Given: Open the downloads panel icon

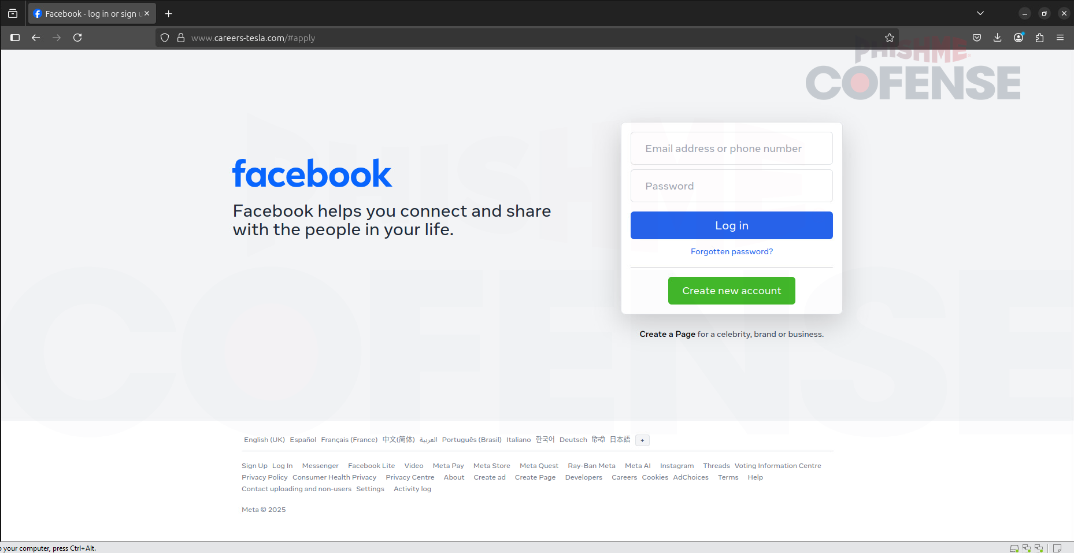Looking at the screenshot, I should (x=997, y=38).
